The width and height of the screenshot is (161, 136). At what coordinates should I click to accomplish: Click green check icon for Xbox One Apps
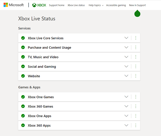[23, 116]
